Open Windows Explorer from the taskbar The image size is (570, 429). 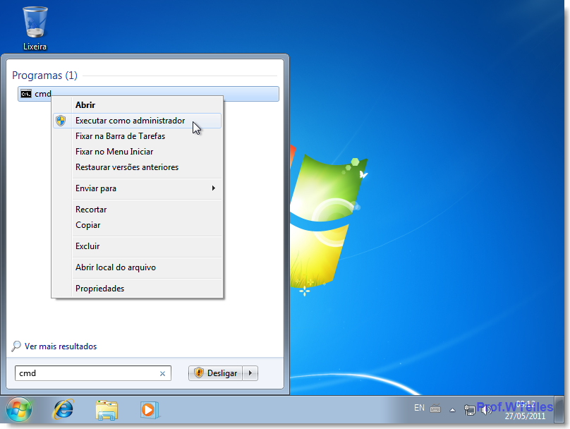[107, 410]
